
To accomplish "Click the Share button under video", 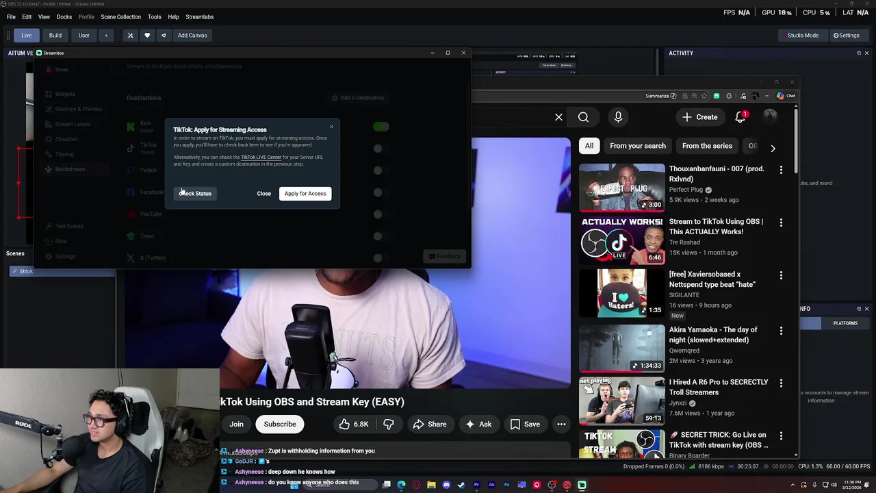I will tap(429, 425).
